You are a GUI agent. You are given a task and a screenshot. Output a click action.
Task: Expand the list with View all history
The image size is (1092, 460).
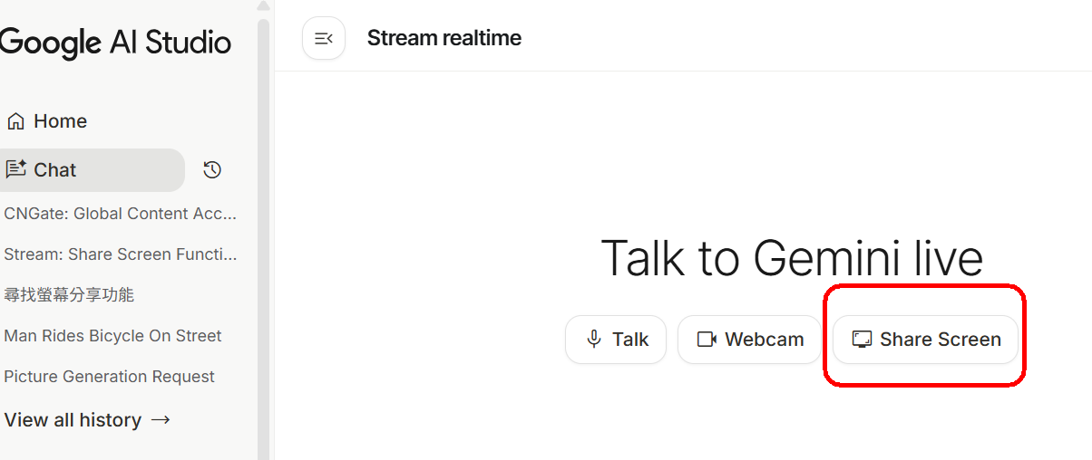coord(73,420)
